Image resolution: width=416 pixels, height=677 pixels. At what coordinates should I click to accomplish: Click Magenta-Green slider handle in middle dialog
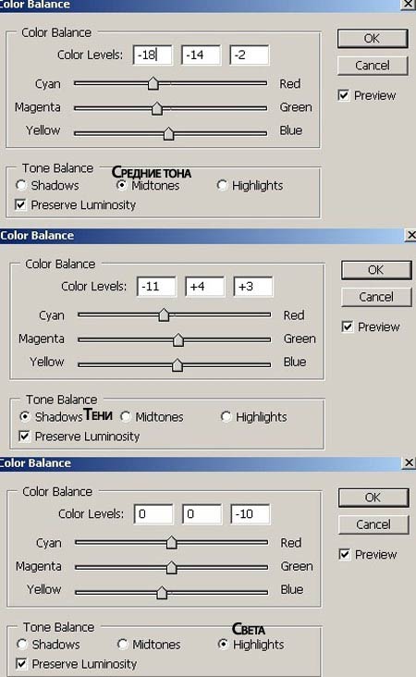[178, 339]
